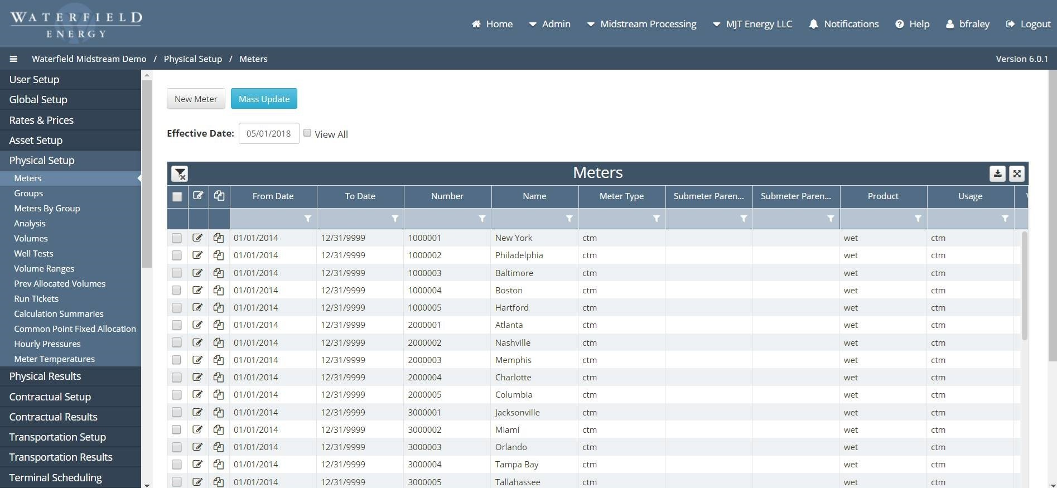Copy the Philadelphia meter row

click(219, 255)
